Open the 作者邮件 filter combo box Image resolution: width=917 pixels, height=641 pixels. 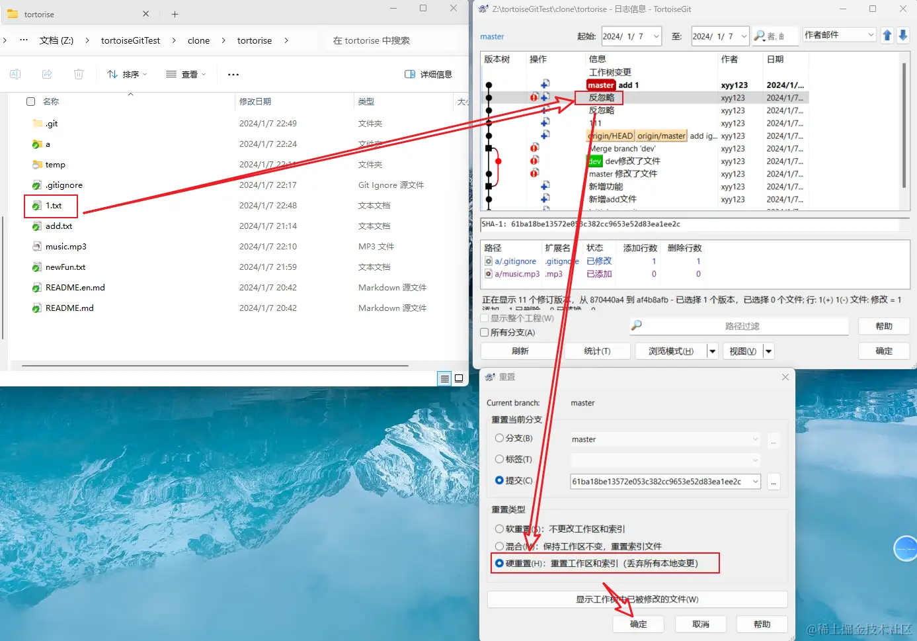point(839,35)
